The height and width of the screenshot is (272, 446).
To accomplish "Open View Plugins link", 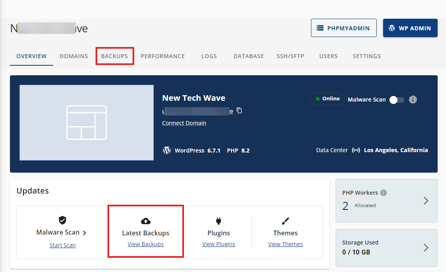I will [x=219, y=244].
